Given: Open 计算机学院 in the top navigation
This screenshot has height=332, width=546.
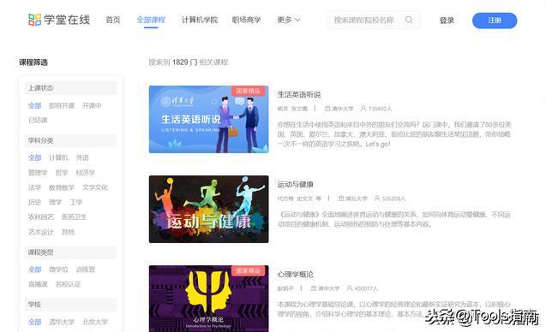Looking at the screenshot, I should pyautogui.click(x=200, y=20).
